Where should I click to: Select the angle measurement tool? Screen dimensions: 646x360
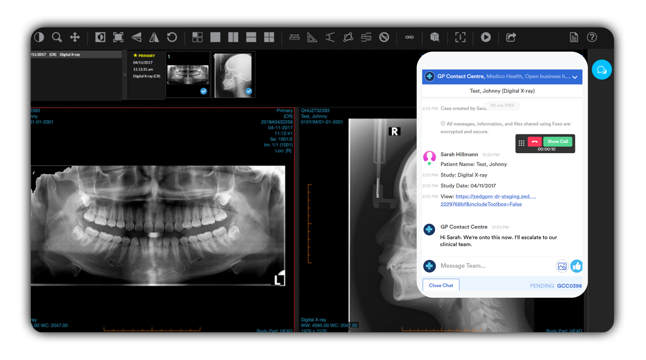click(312, 37)
